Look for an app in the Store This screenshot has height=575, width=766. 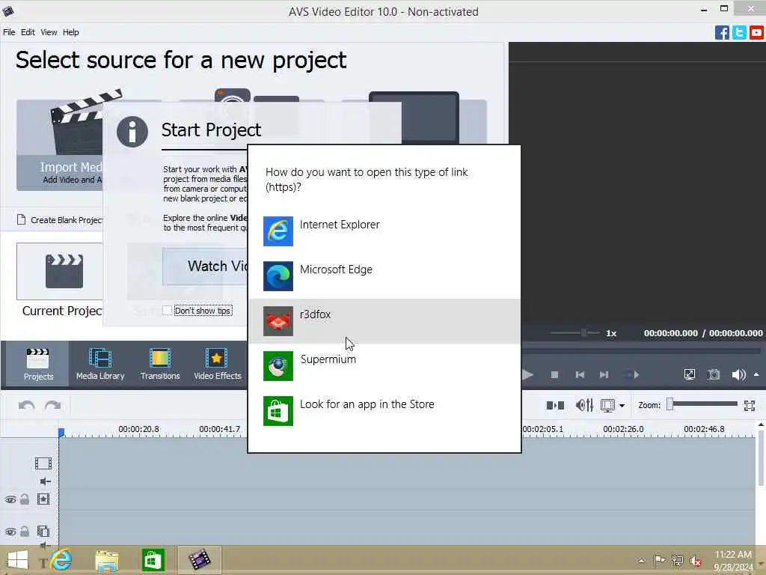pyautogui.click(x=384, y=411)
